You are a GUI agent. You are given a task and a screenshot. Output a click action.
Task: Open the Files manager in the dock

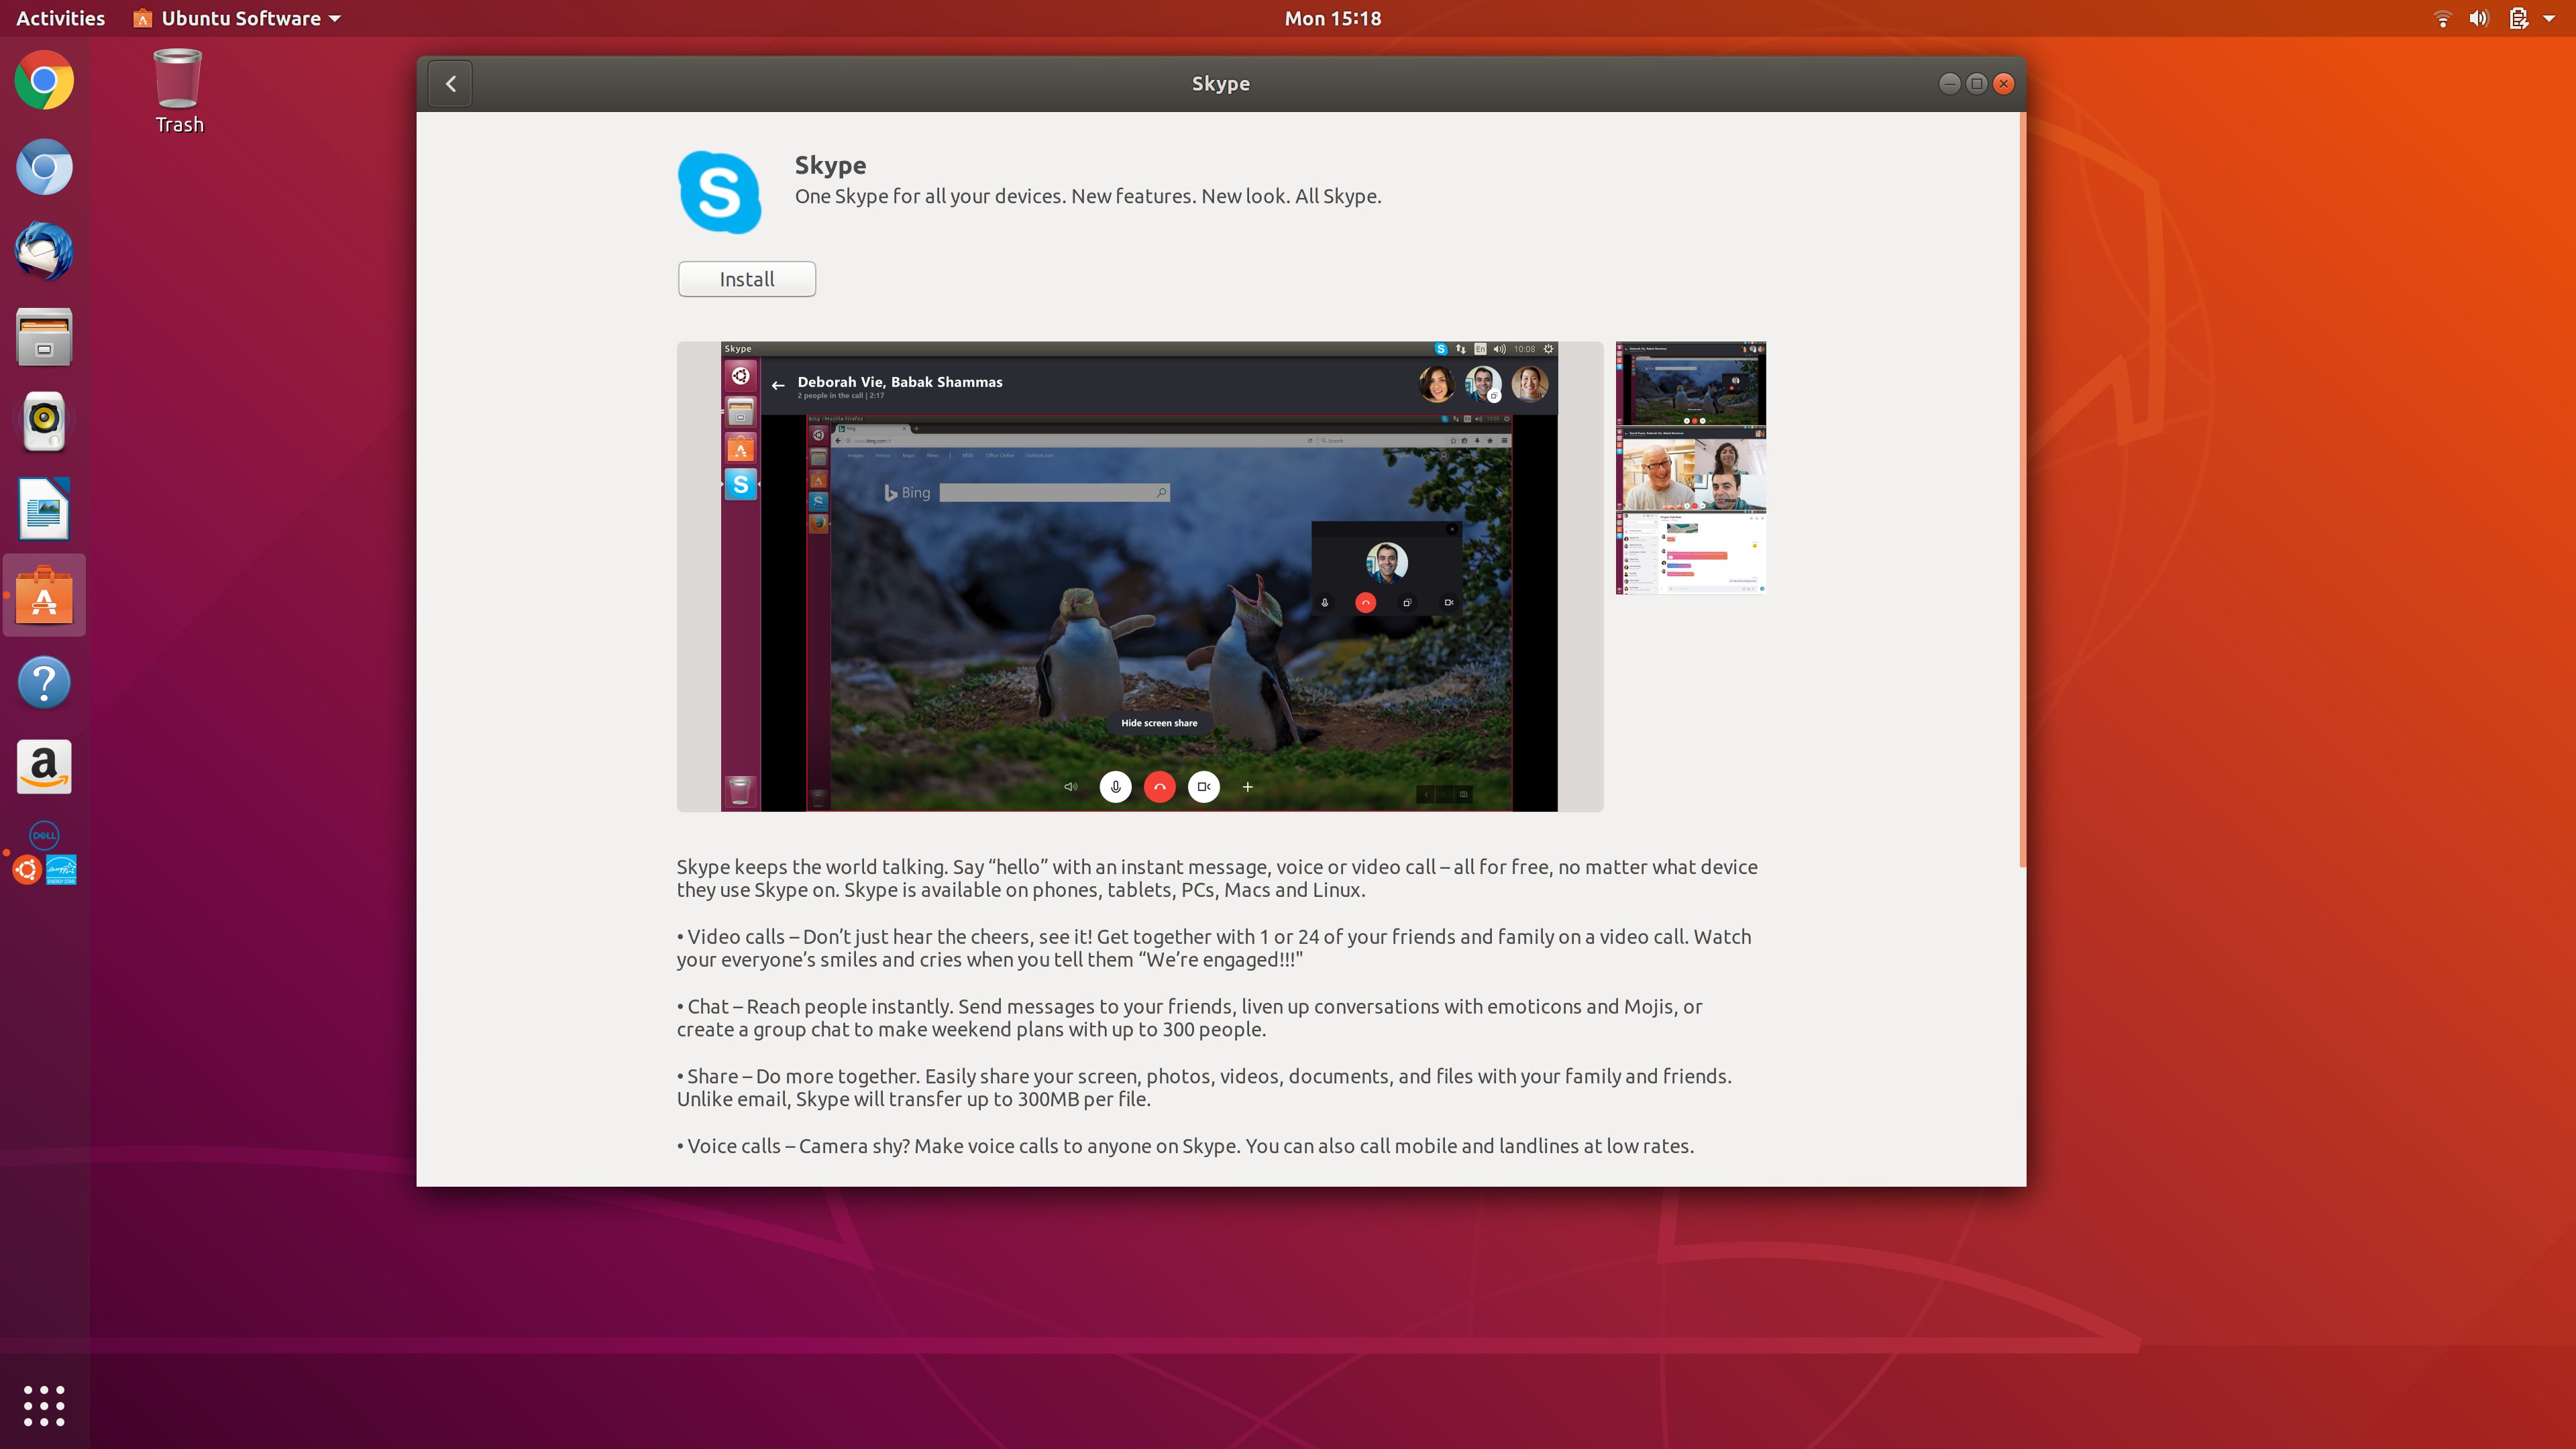click(x=44, y=337)
